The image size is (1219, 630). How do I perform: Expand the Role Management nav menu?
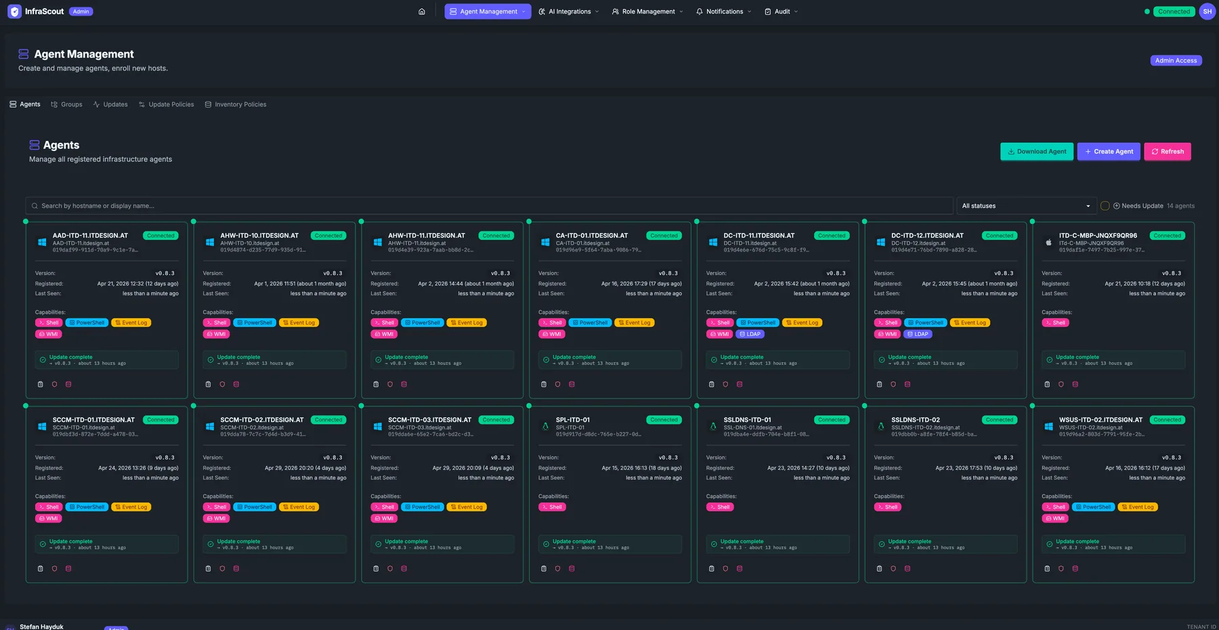coord(647,12)
